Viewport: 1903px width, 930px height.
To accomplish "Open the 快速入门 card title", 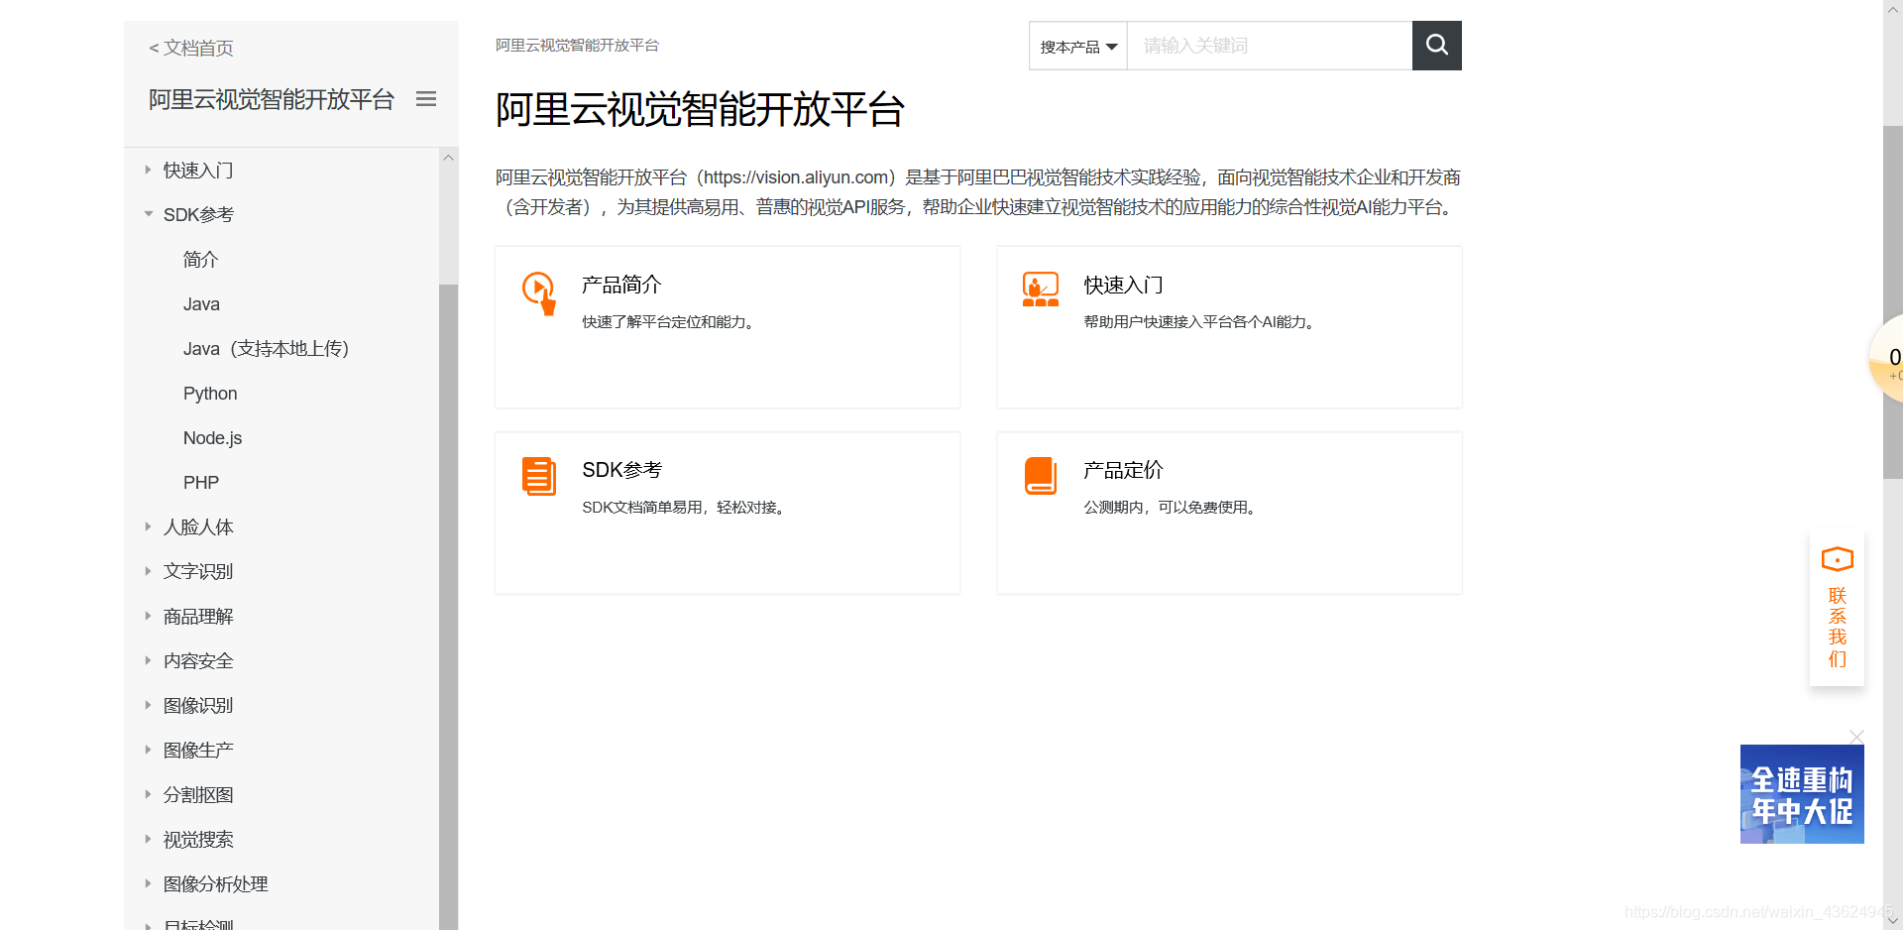I will [x=1123, y=285].
